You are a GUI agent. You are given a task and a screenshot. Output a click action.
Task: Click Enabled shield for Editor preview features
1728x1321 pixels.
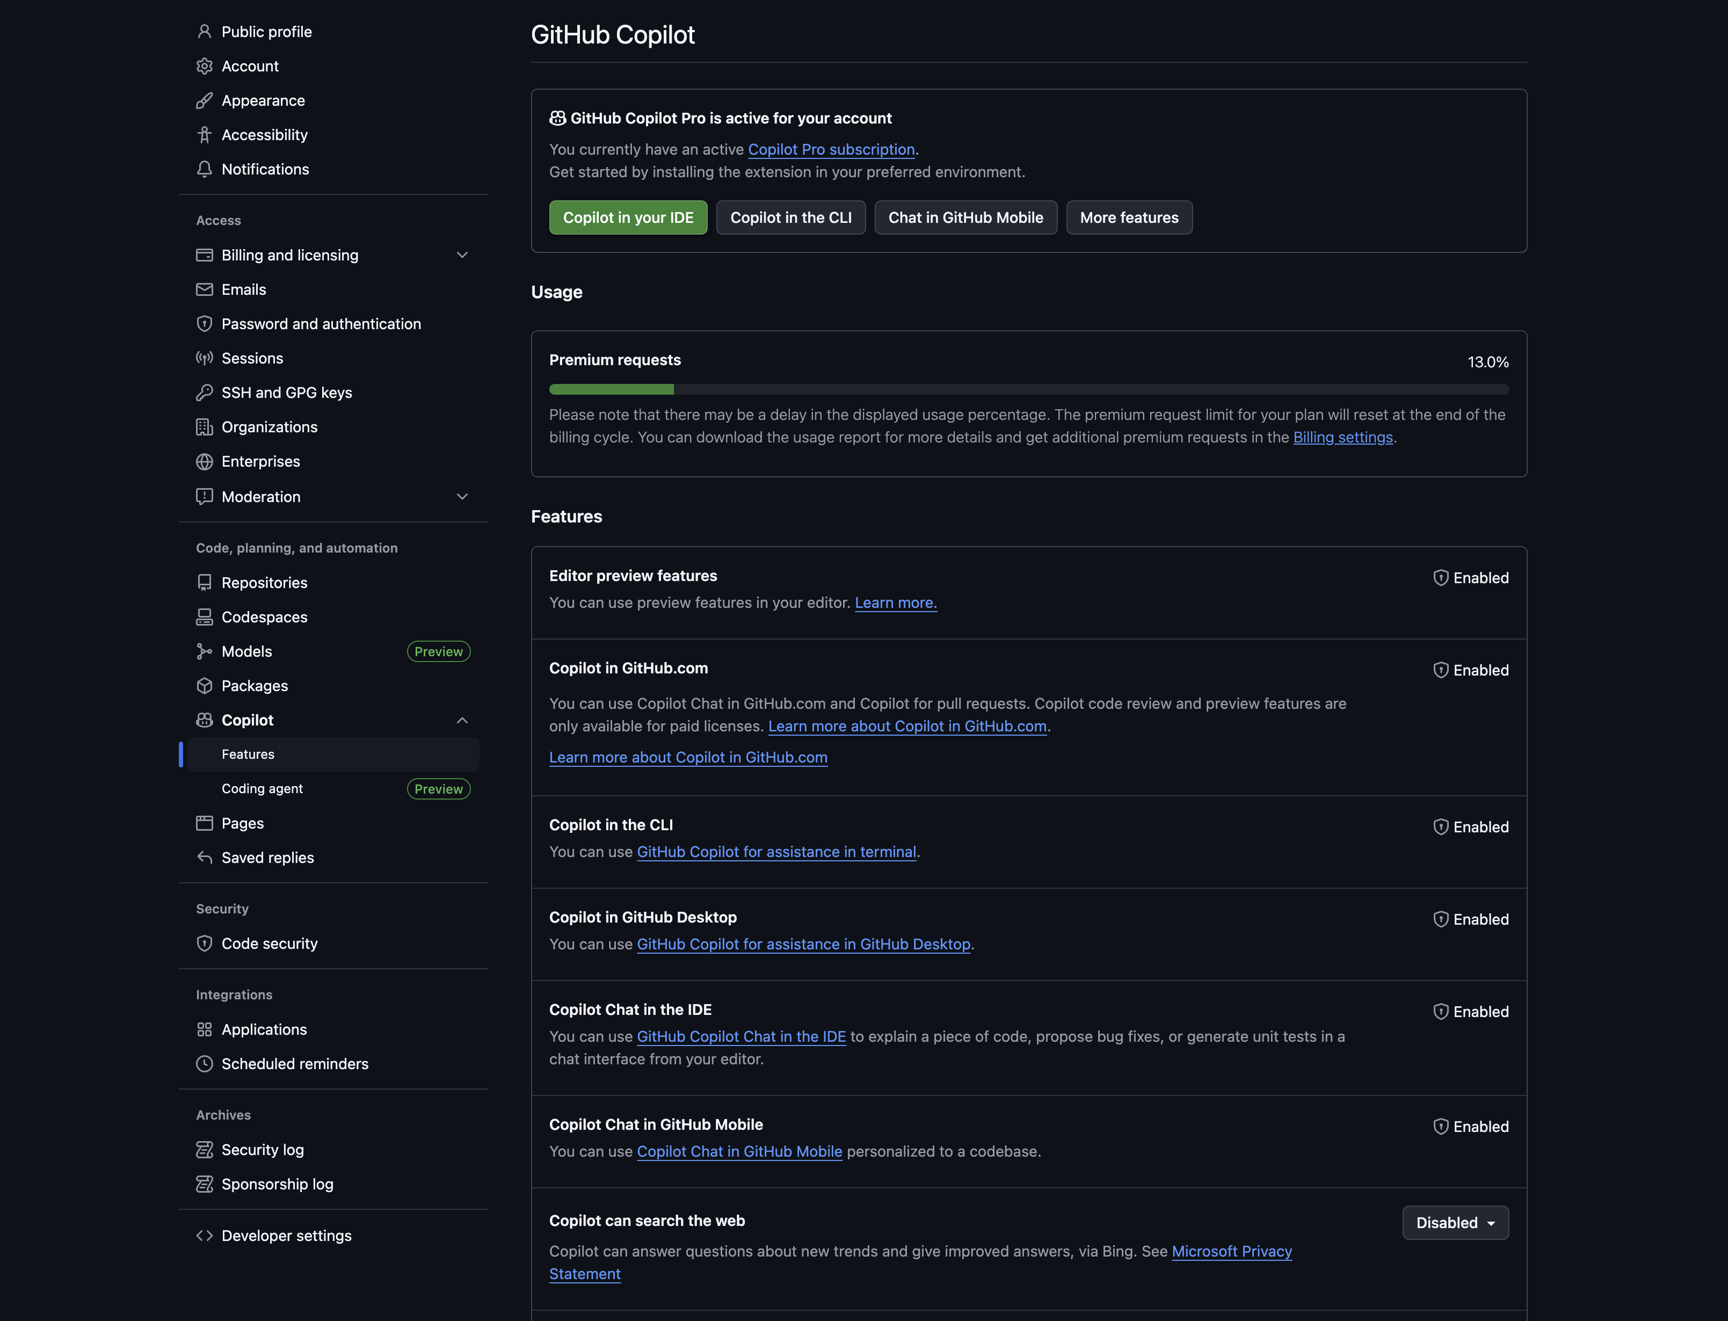(1440, 578)
